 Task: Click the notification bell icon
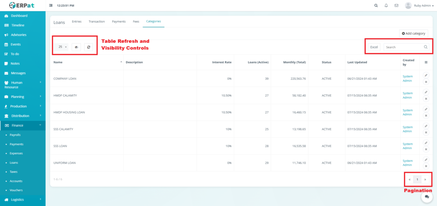tap(386, 6)
